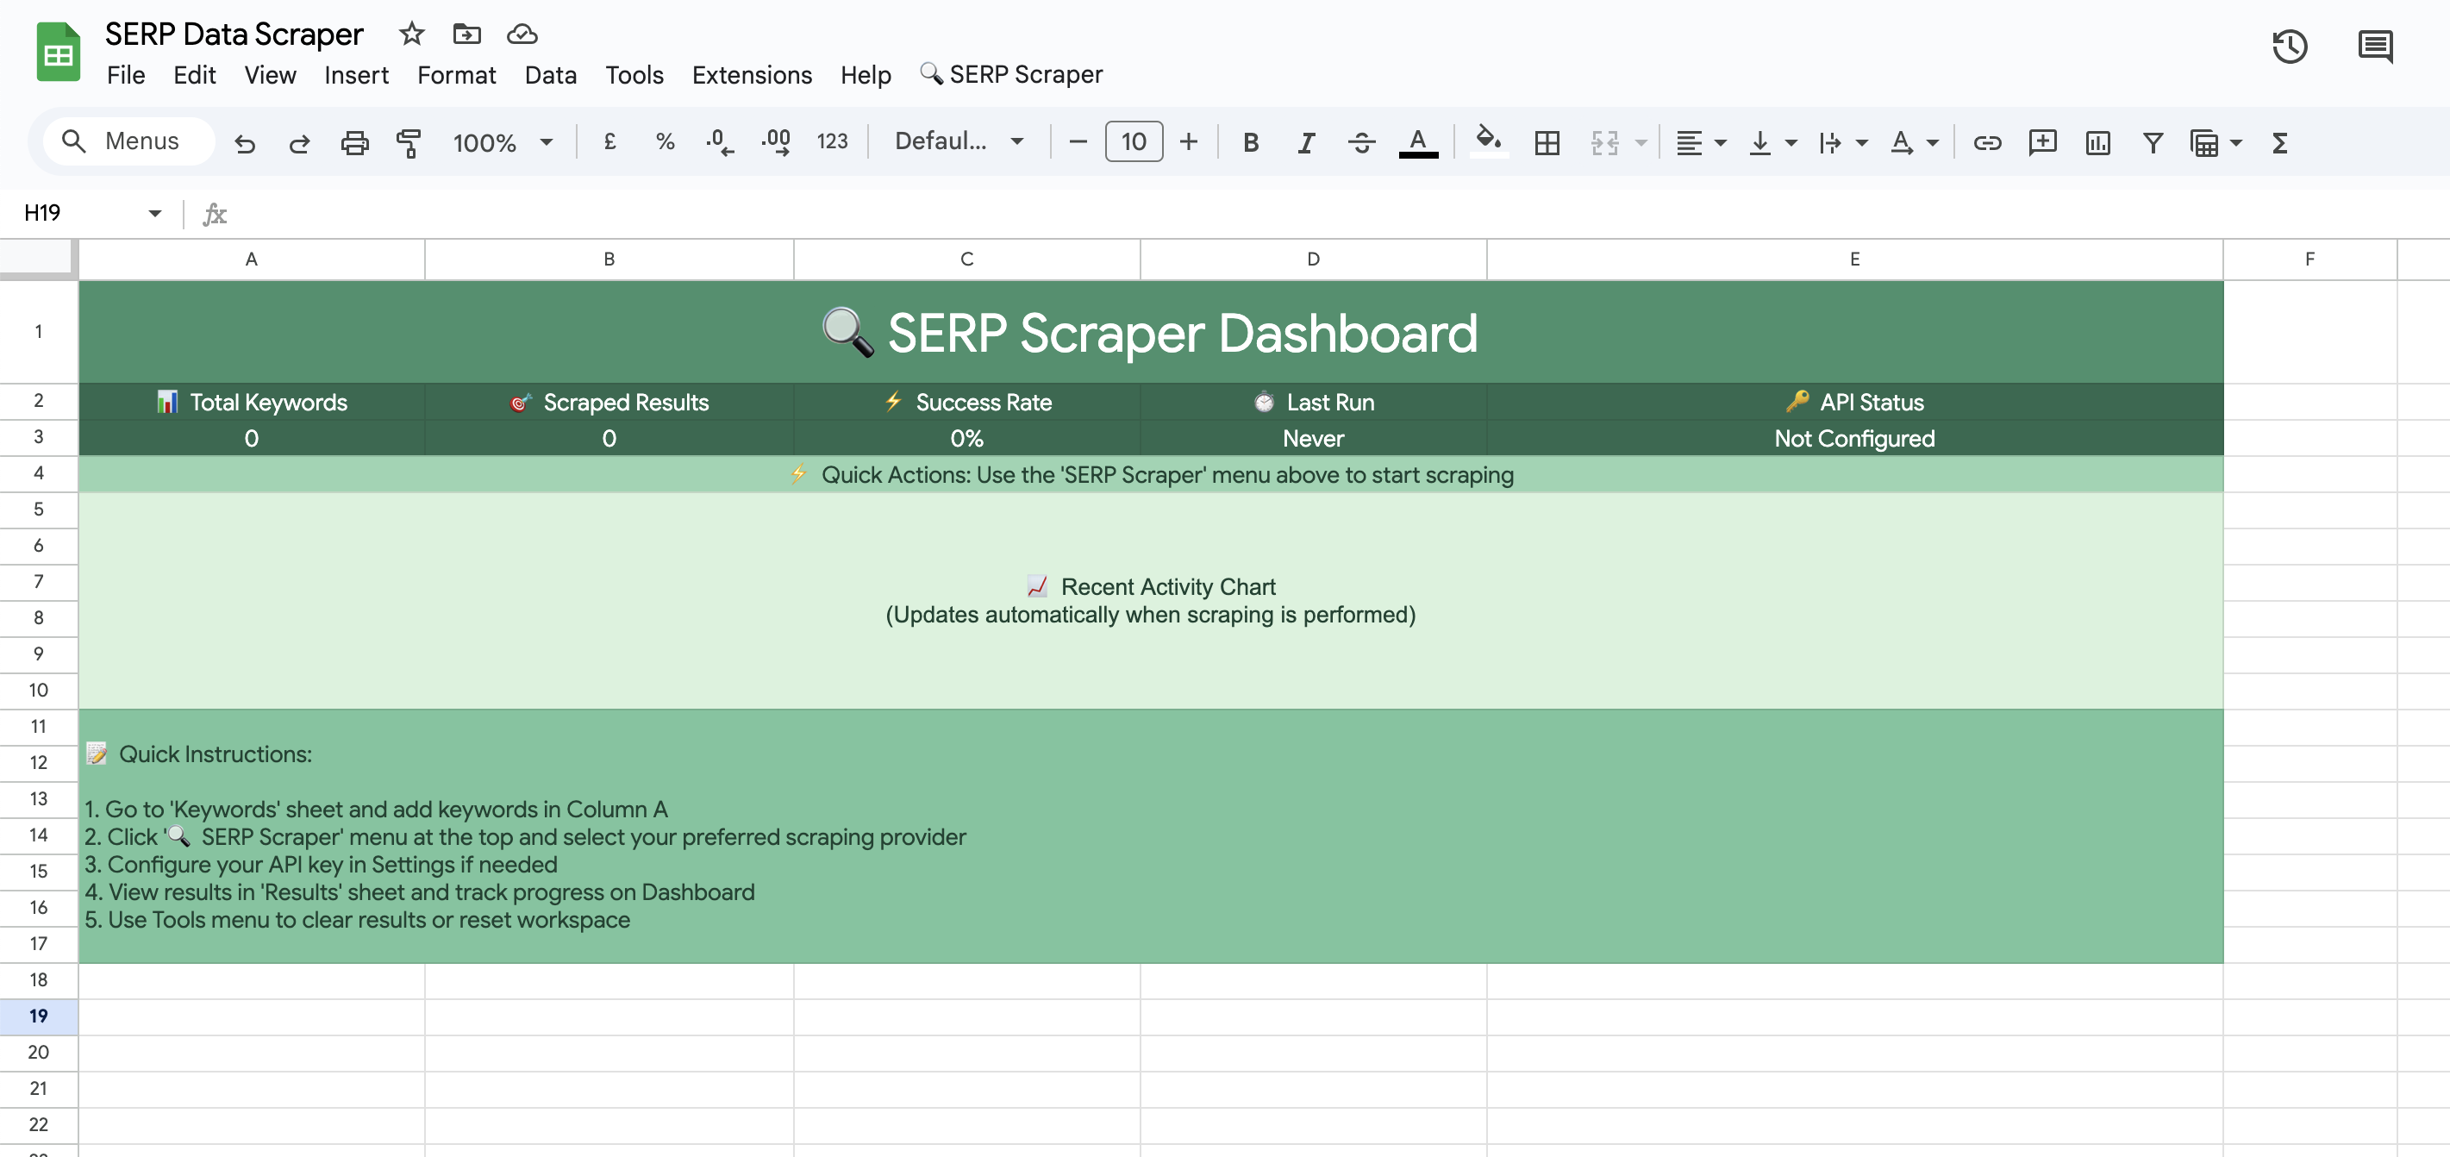Screen dimensions: 2450x1157
Task: Open the Extensions menu
Action: [x=752, y=75]
